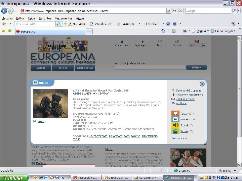Select the europeana browser tab
242x181 pixels.
coord(50,32)
